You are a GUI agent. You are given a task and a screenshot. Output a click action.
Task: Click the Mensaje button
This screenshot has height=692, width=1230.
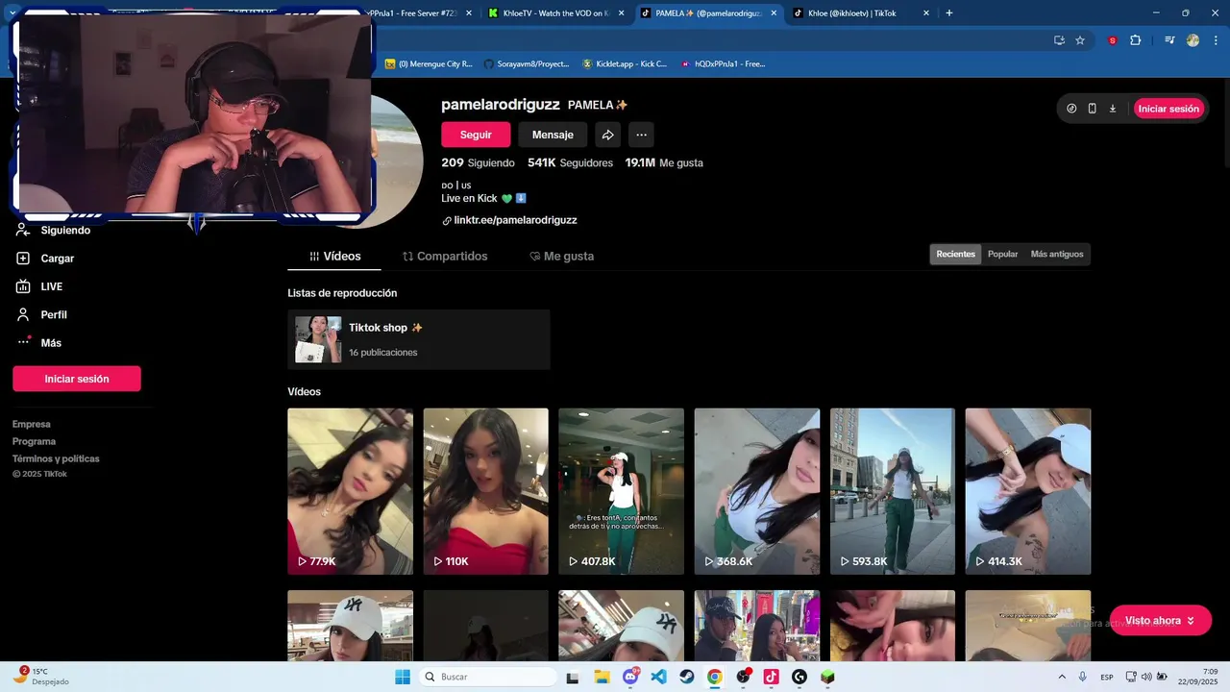(553, 135)
